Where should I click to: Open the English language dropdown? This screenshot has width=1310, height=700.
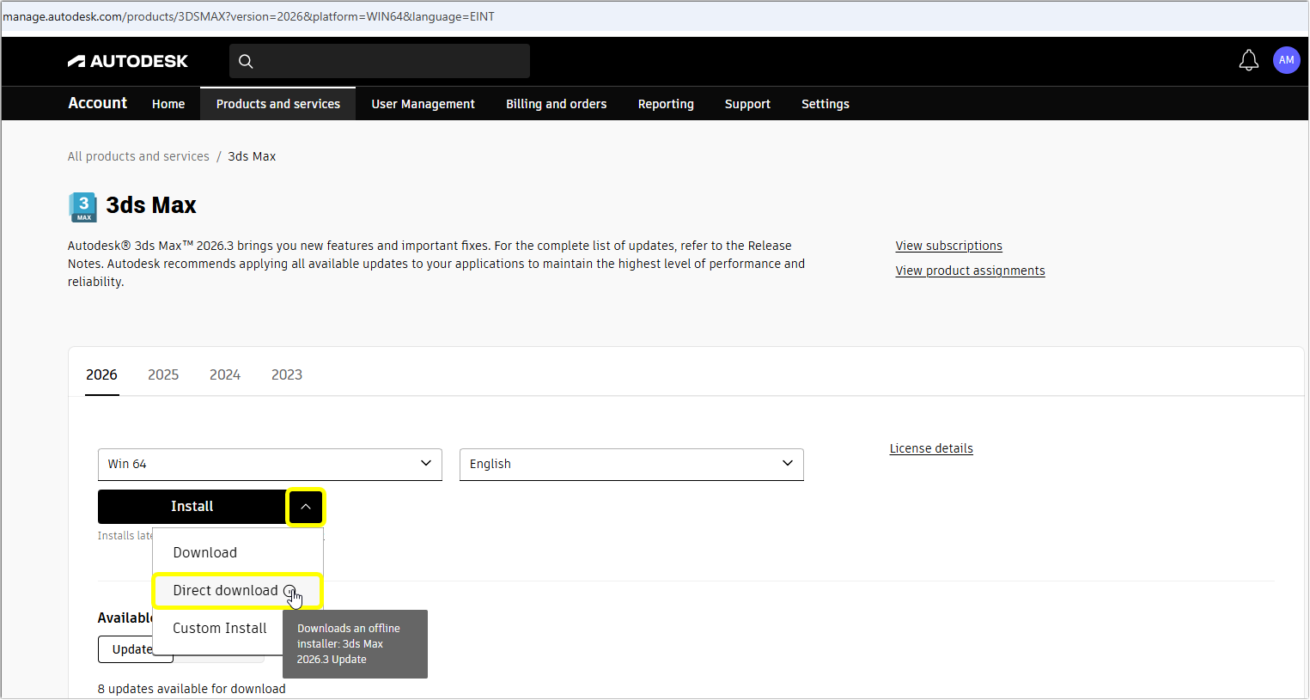(631, 464)
